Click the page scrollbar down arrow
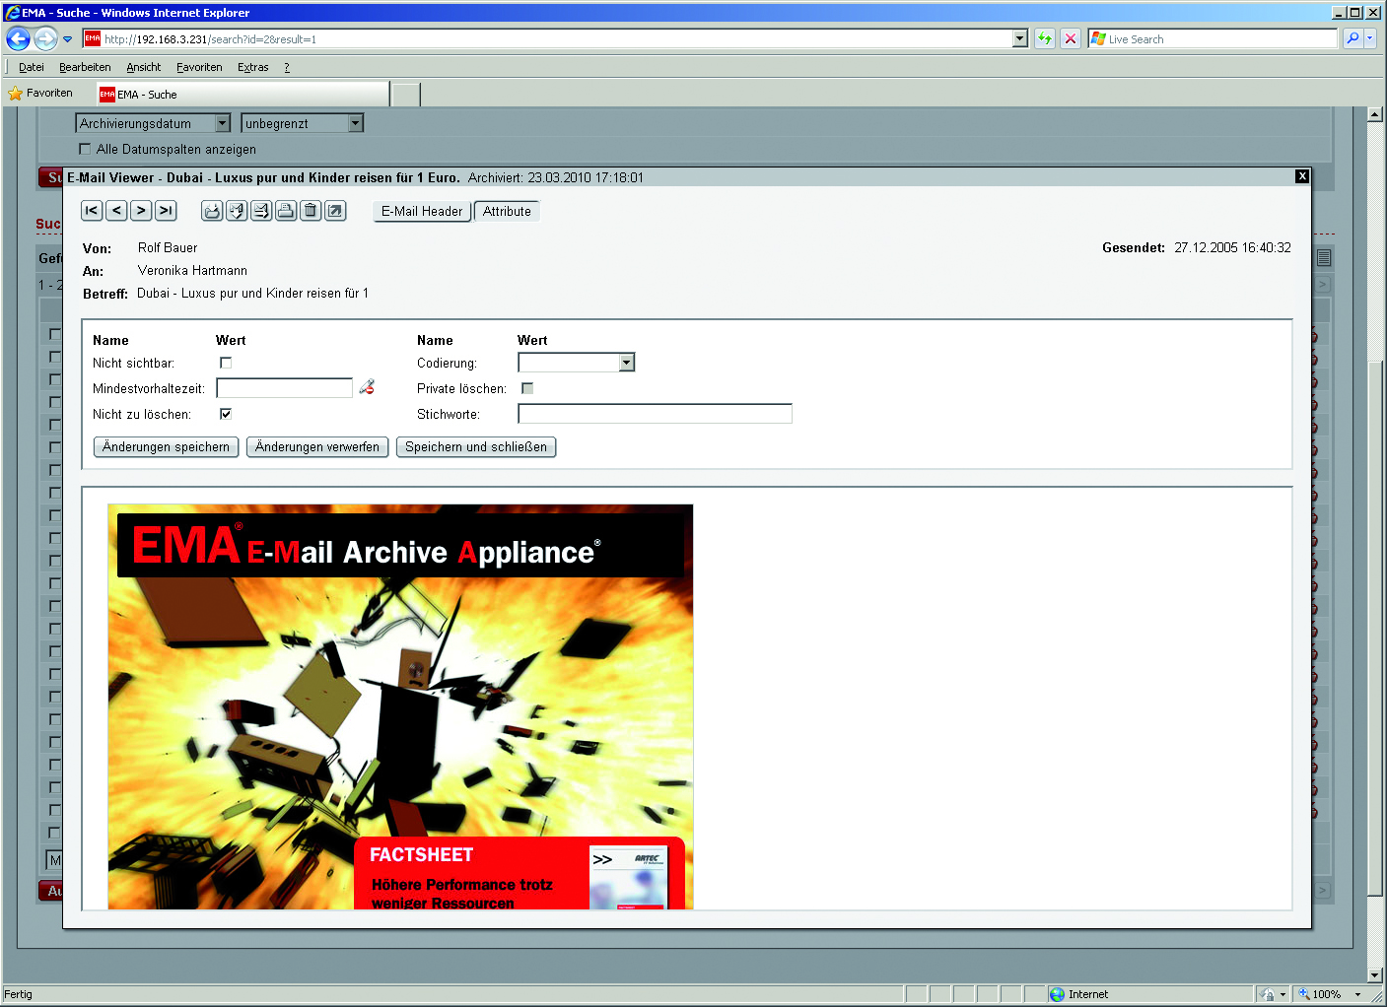The image size is (1387, 1007). click(1375, 976)
